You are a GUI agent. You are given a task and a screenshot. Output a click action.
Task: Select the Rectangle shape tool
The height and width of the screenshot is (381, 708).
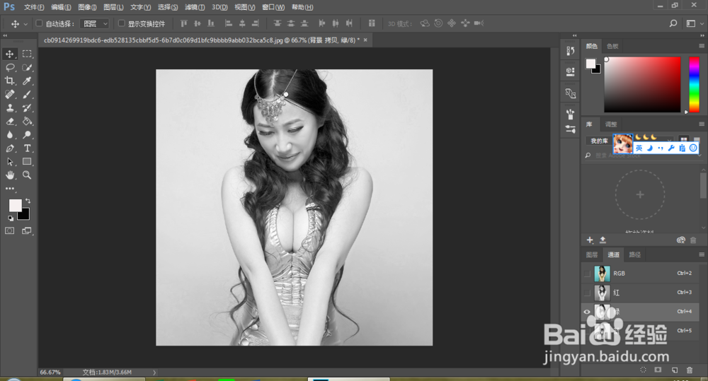pos(27,161)
